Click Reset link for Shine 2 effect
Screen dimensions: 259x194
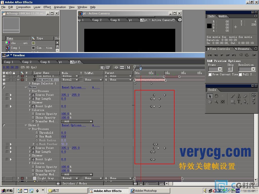(x=66, y=125)
